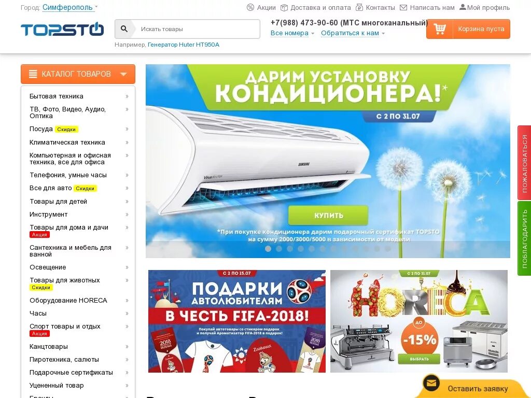Click the Акции percent icon
The width and height of the screenshot is (531, 398).
pos(250,7)
